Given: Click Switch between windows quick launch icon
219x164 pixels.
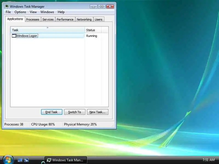Looking at the screenshot, I should point(26,160).
